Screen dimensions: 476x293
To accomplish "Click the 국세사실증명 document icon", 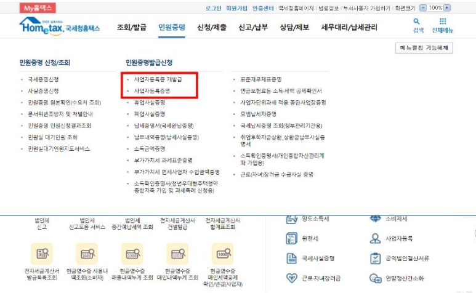I will coord(292,259).
